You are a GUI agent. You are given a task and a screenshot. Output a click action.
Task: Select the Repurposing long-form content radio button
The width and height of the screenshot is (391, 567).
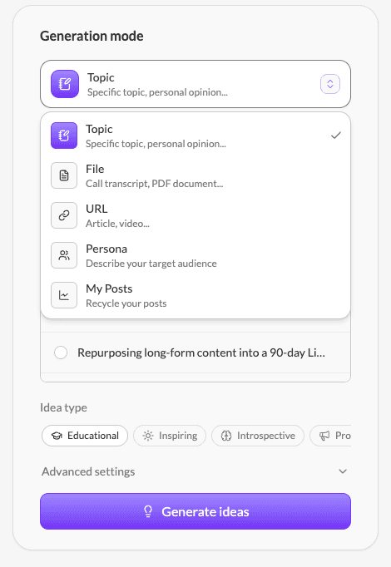tap(61, 353)
